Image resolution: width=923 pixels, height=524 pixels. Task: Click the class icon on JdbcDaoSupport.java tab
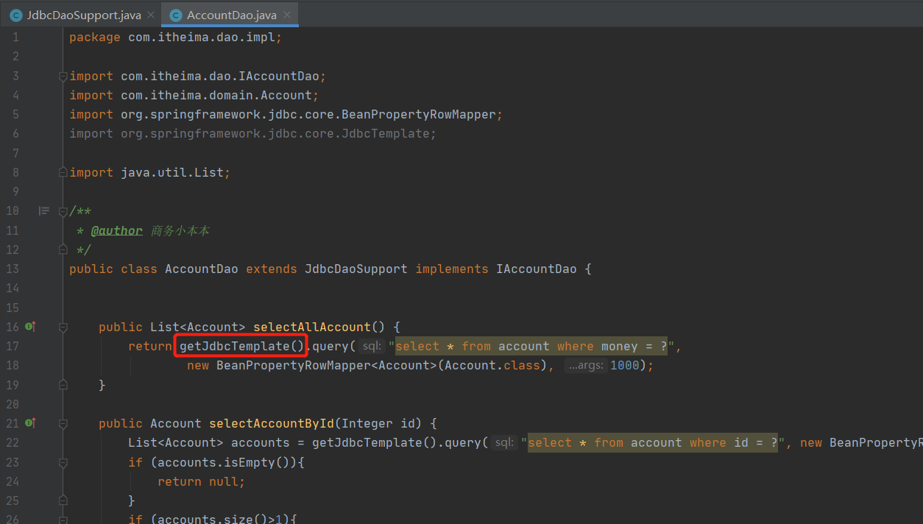pos(16,15)
